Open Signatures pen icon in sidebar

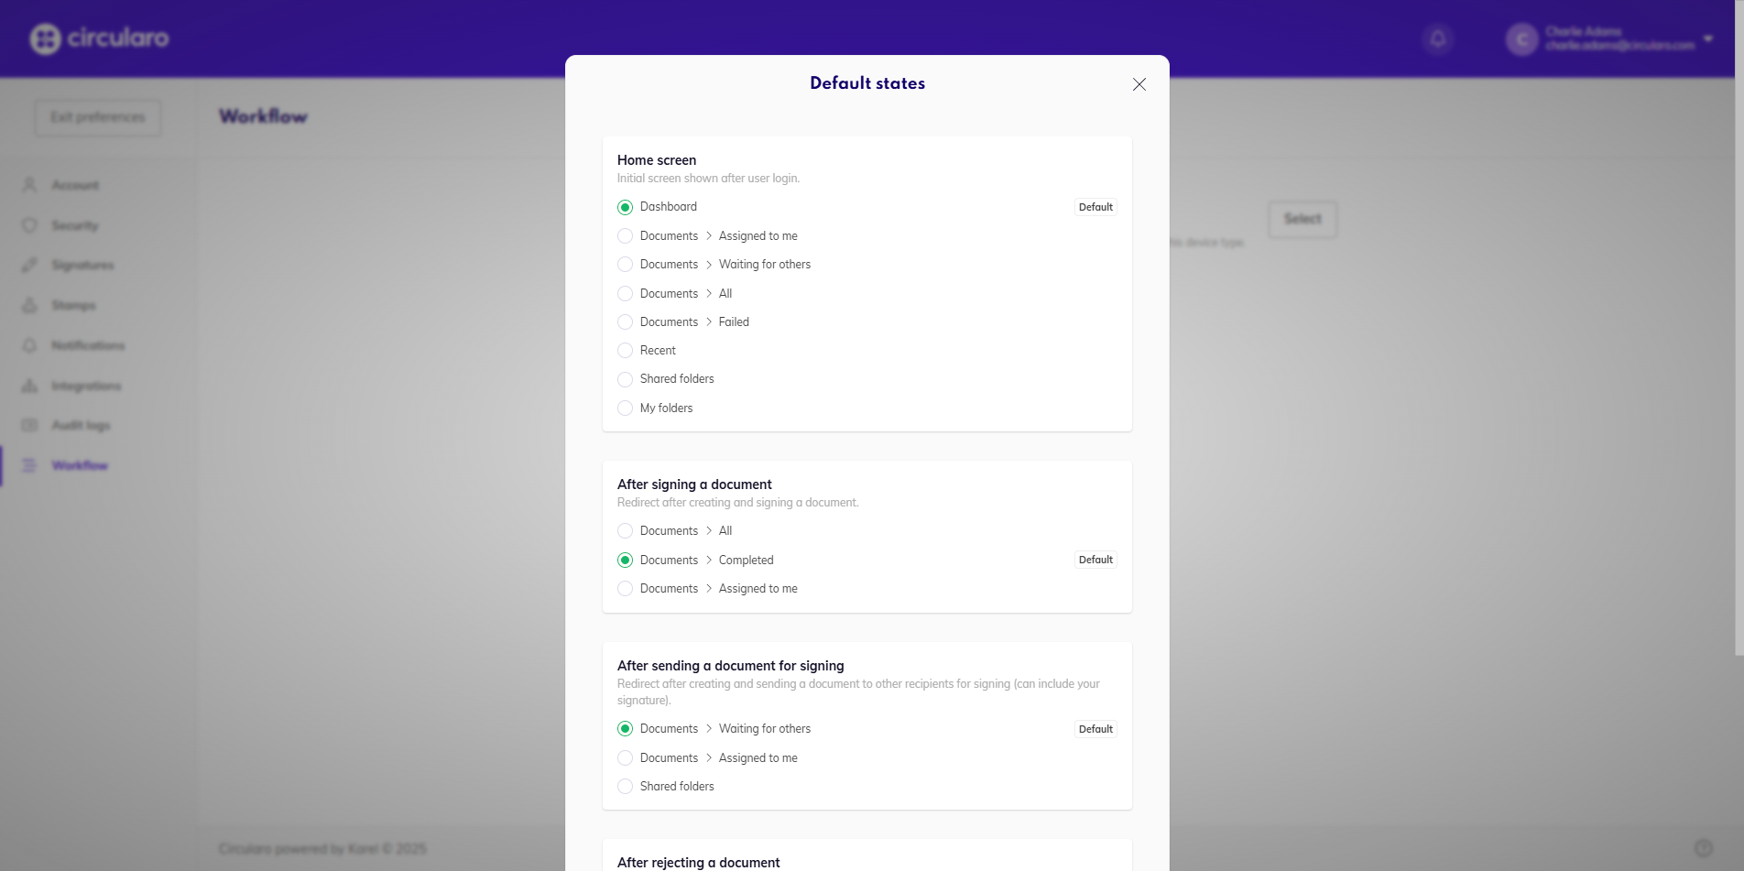[x=30, y=266]
